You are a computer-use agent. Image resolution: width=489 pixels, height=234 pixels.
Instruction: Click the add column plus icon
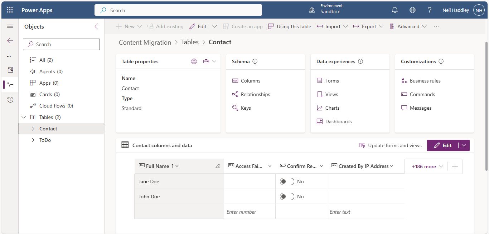(455, 166)
